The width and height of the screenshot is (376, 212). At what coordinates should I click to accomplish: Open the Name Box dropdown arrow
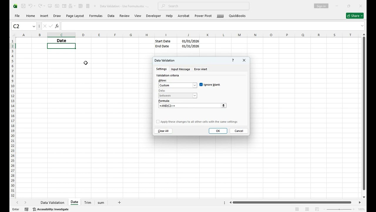click(x=34, y=26)
